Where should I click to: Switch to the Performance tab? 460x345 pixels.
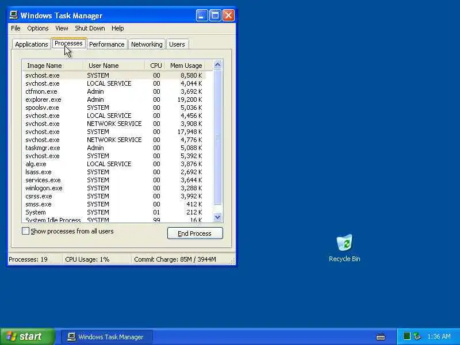click(107, 44)
